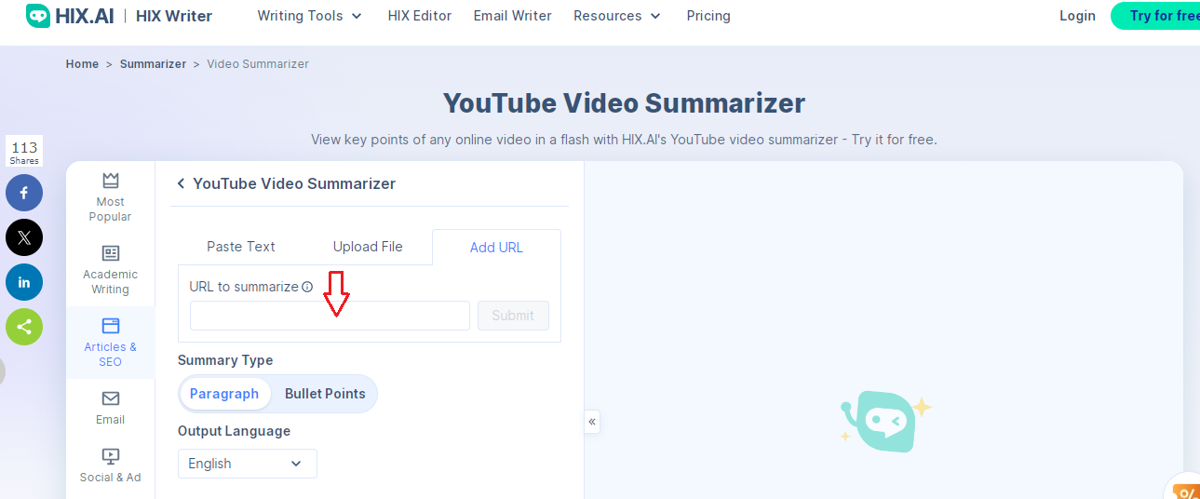This screenshot has height=499, width=1200.
Task: Switch to the Paste Text tab
Action: click(241, 247)
